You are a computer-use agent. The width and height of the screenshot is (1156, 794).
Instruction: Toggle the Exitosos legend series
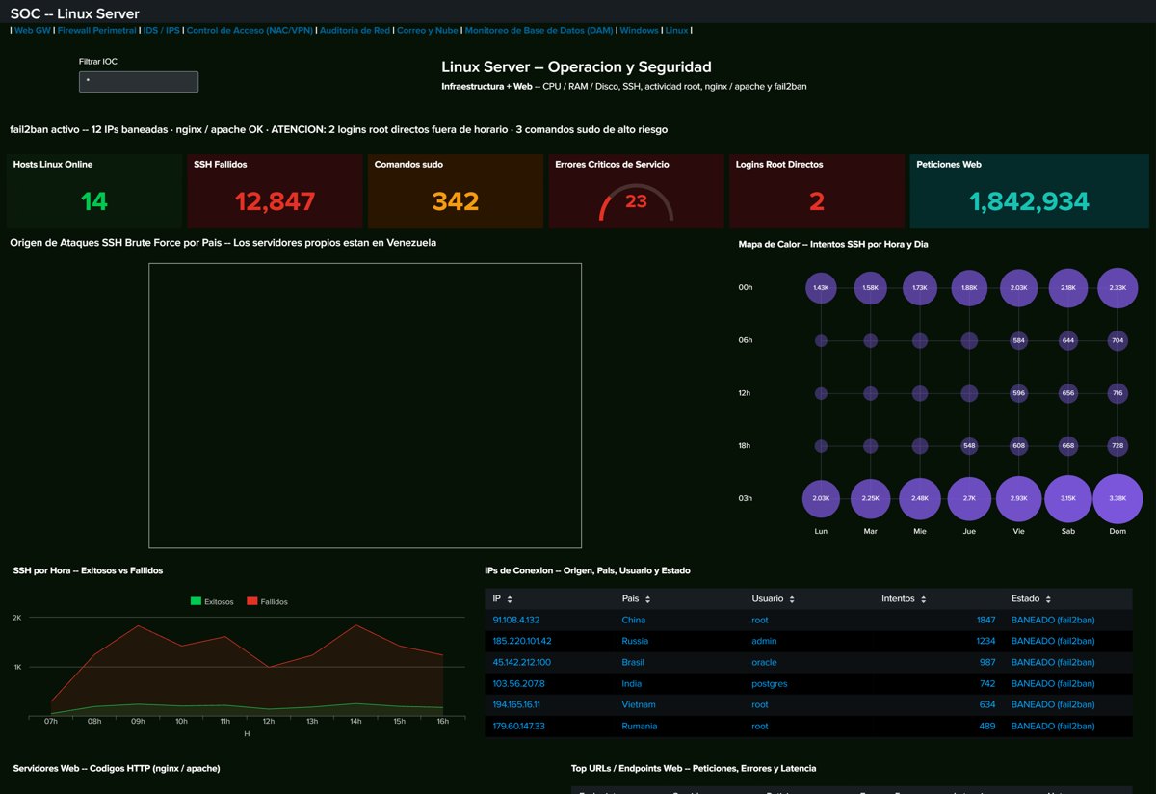(212, 601)
